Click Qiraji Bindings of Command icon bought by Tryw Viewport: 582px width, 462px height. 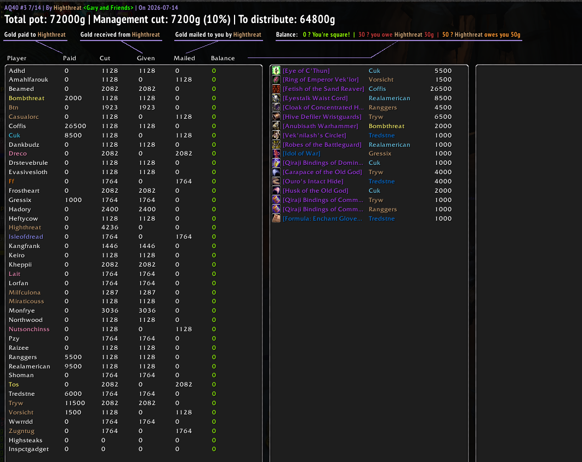276,200
